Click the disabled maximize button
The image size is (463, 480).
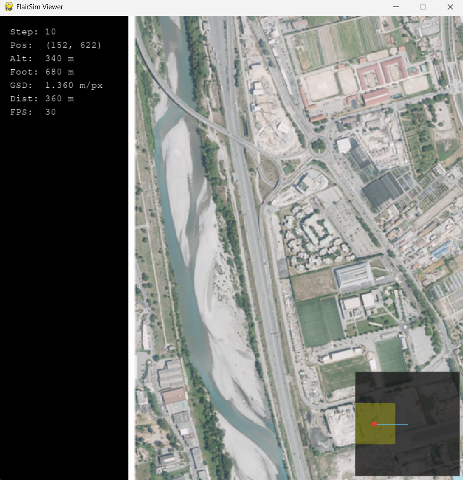click(x=423, y=7)
